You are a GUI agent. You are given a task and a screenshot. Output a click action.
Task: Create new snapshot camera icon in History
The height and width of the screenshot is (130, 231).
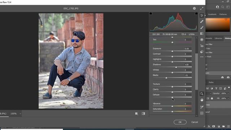click(228, 77)
